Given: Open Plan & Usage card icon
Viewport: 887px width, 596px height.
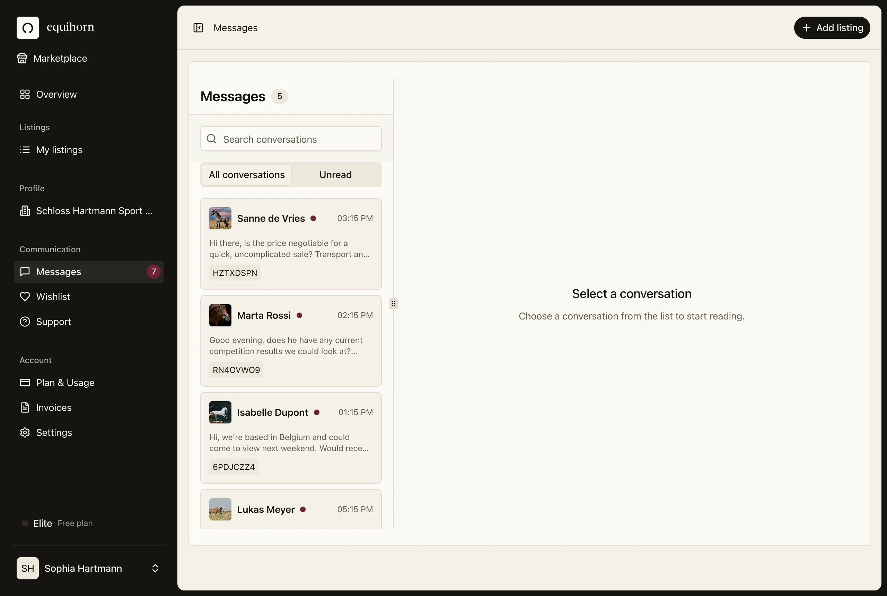Looking at the screenshot, I should (25, 383).
